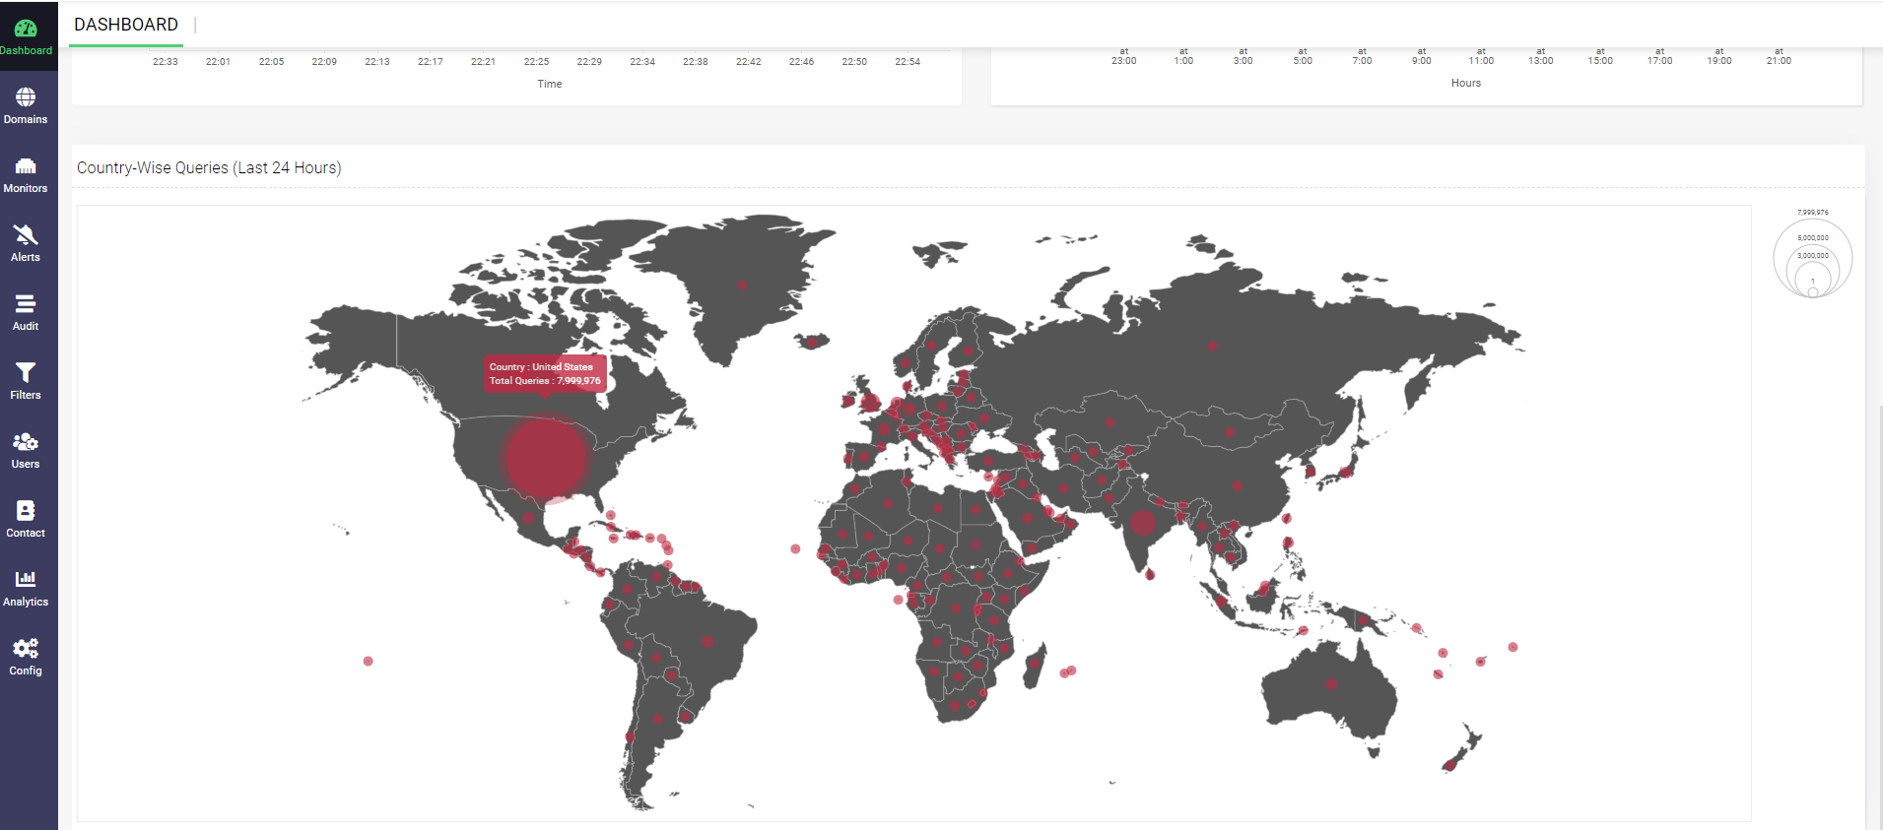Click the Australia marker dot
Screen dimensions: 1883x830
[x=1331, y=684]
